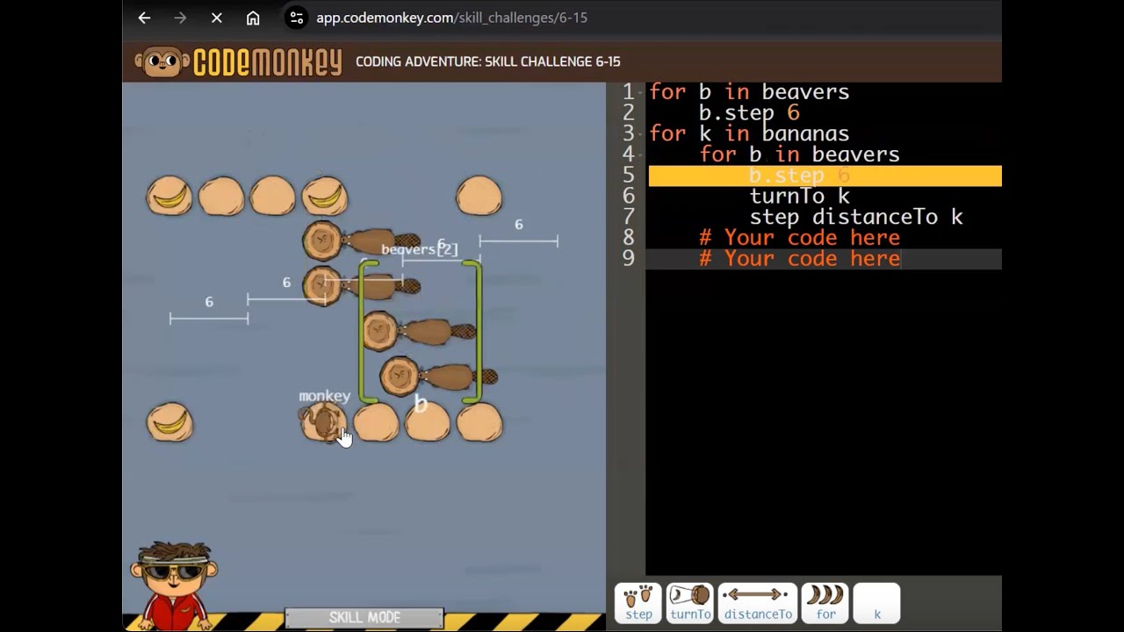
Task: Insert the distanceTo command block
Action: coord(758,603)
